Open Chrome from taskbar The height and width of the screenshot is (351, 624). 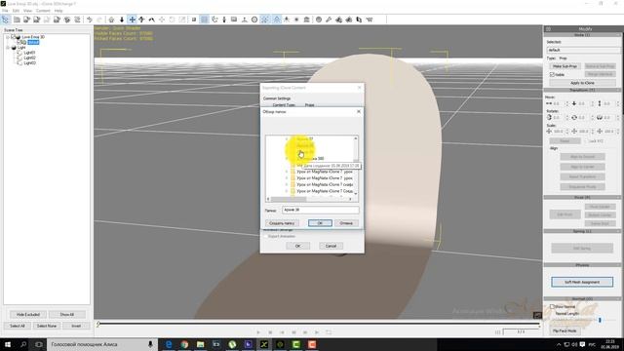click(184, 344)
